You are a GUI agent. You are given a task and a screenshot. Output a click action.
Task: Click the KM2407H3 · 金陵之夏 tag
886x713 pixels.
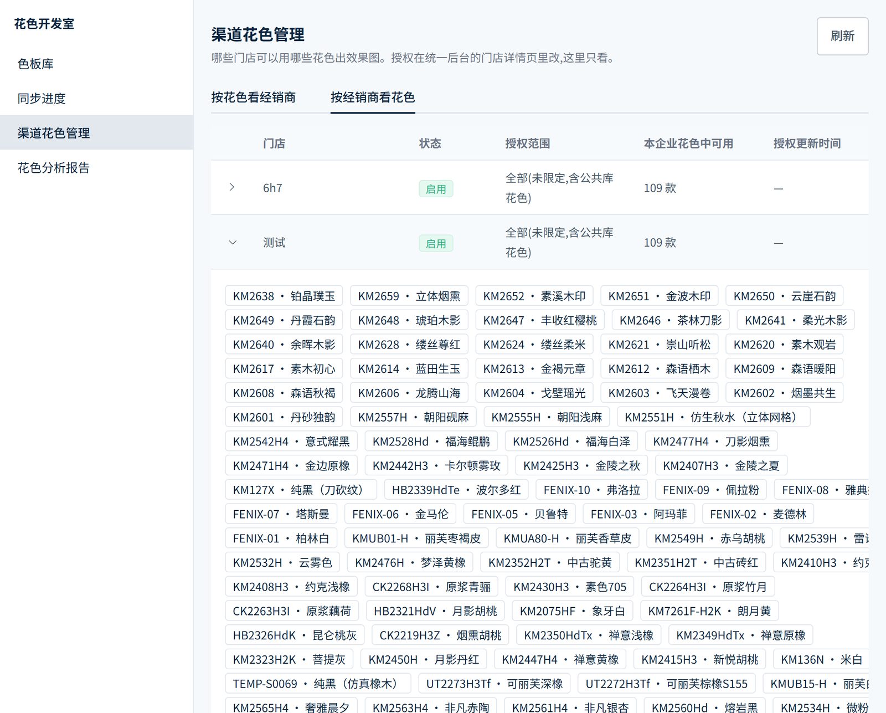click(721, 465)
